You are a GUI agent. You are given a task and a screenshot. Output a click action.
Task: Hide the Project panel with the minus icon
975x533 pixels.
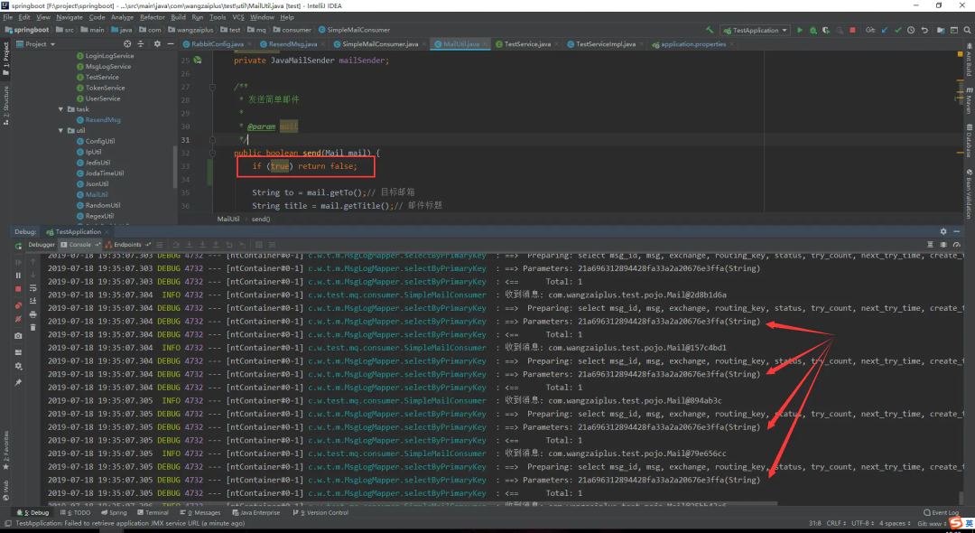pyautogui.click(x=171, y=44)
